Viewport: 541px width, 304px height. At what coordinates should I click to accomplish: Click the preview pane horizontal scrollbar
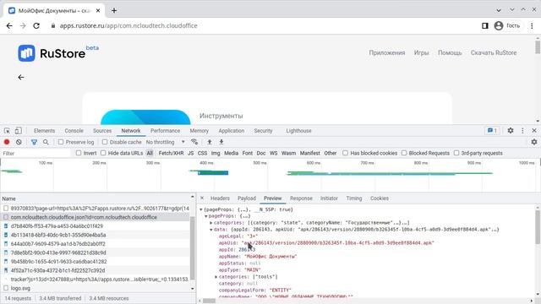pyautogui.click(x=209, y=301)
